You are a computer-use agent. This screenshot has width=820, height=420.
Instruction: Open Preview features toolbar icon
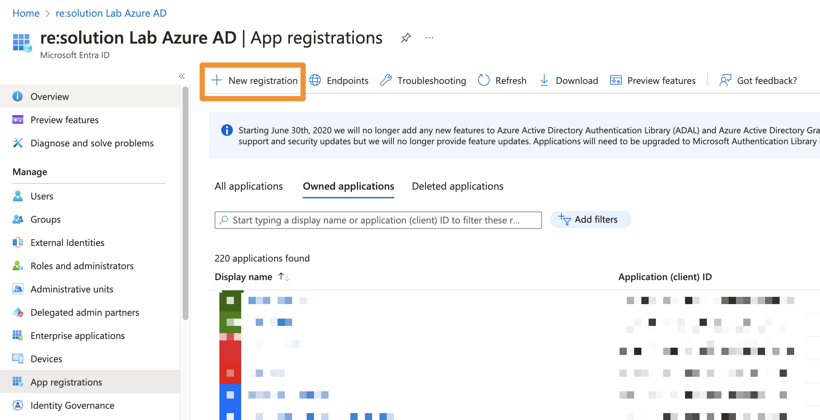coord(616,80)
